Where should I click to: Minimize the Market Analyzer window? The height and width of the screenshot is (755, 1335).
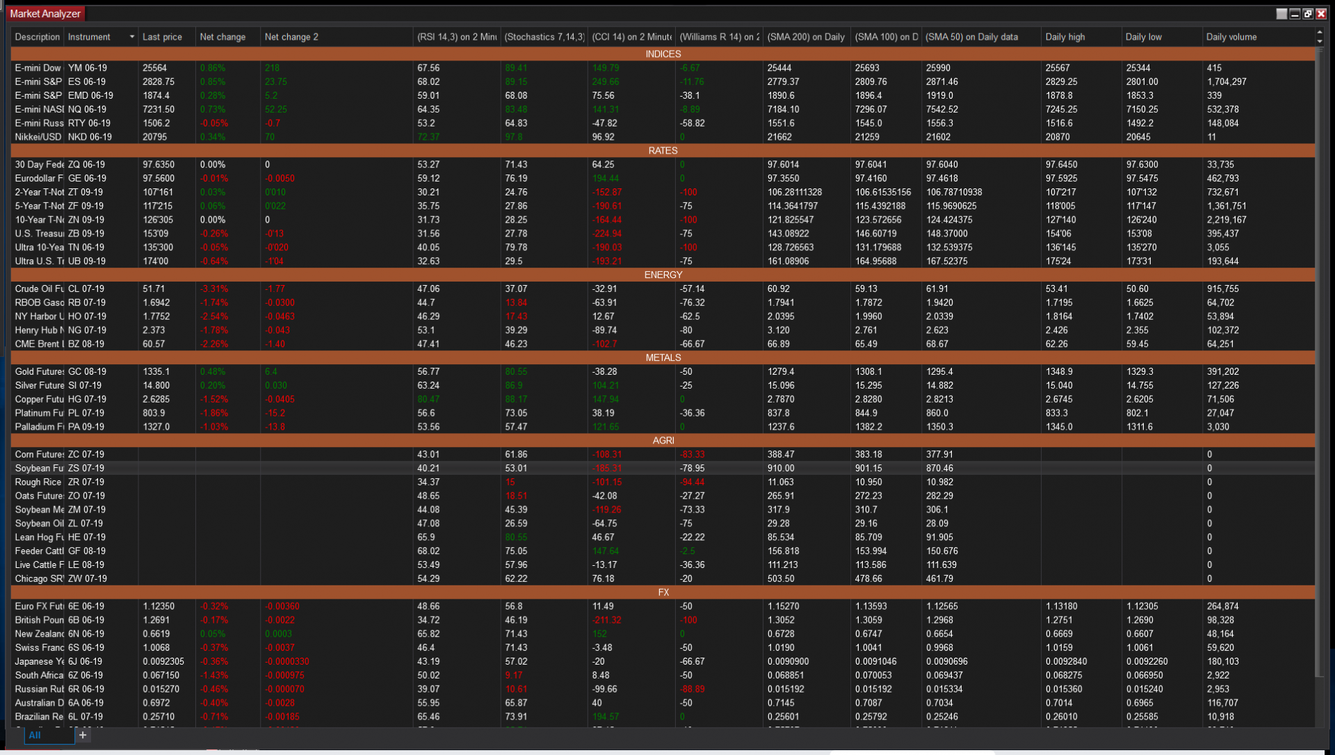1295,14
